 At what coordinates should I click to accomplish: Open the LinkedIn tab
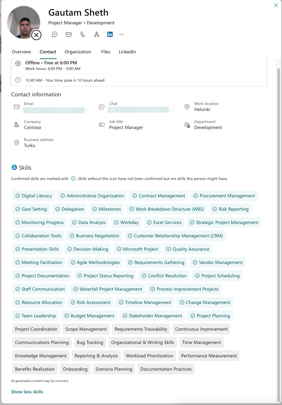coord(127,52)
